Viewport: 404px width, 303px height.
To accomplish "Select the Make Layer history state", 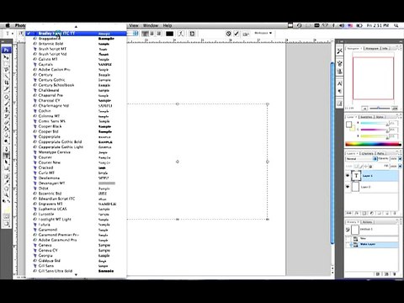I will [372, 244].
